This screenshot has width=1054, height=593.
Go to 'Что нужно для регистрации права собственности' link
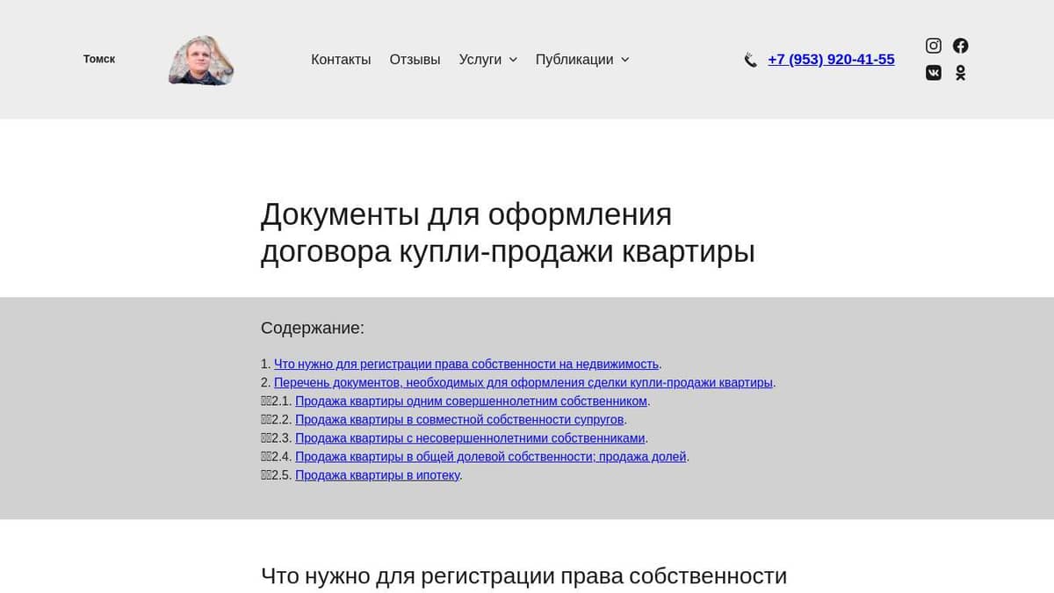click(x=466, y=364)
